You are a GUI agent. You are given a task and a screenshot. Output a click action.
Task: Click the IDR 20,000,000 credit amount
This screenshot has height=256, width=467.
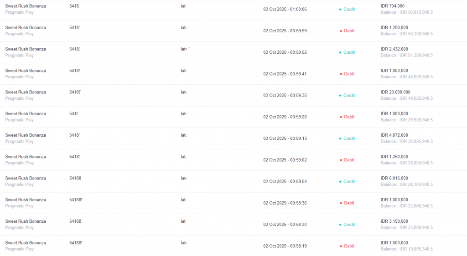(395, 92)
